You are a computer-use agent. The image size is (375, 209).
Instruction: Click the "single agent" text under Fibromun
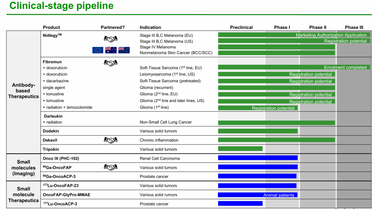click(54, 87)
